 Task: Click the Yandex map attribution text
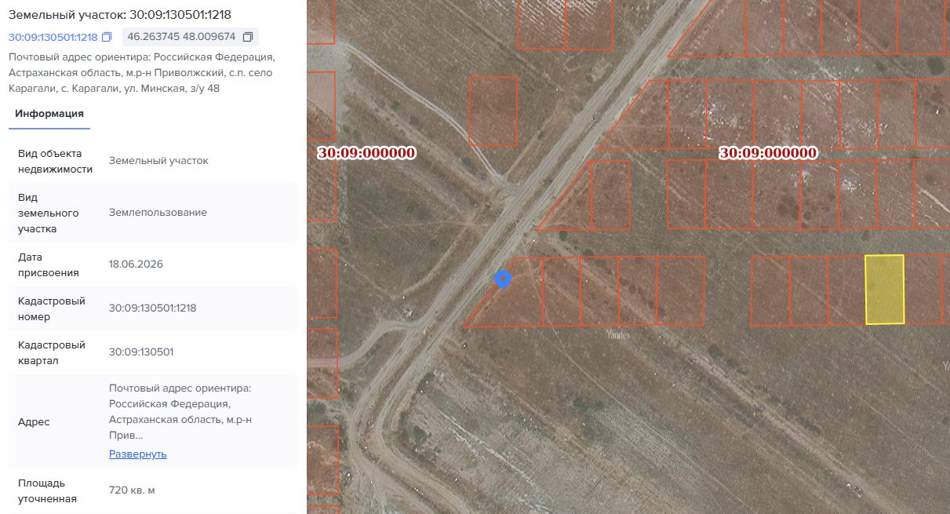[x=618, y=335]
